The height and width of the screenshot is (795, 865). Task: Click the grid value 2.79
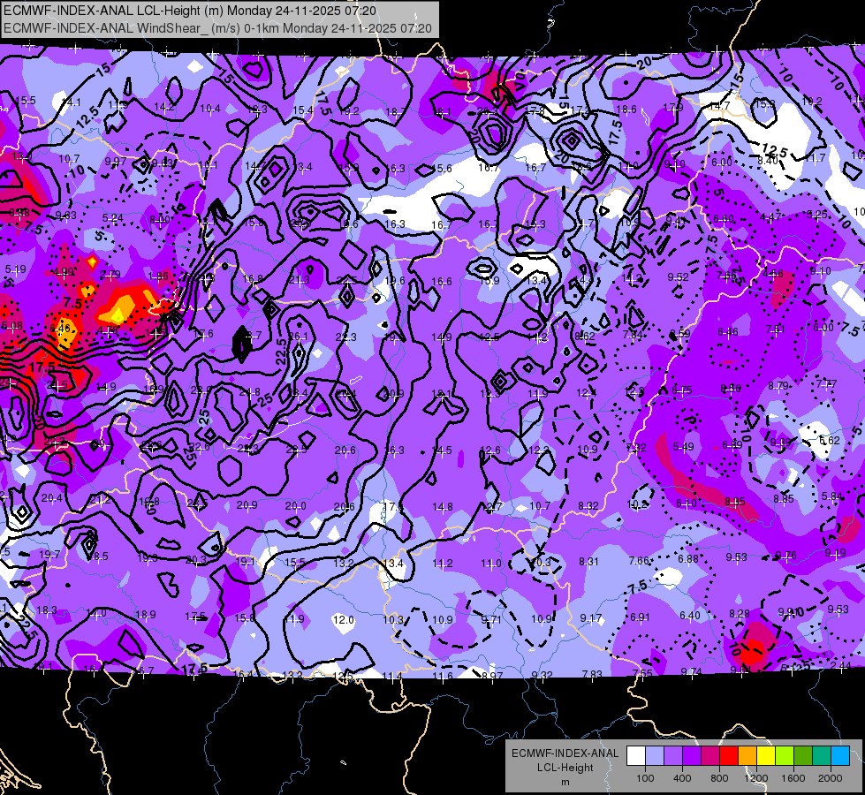[x=110, y=274]
